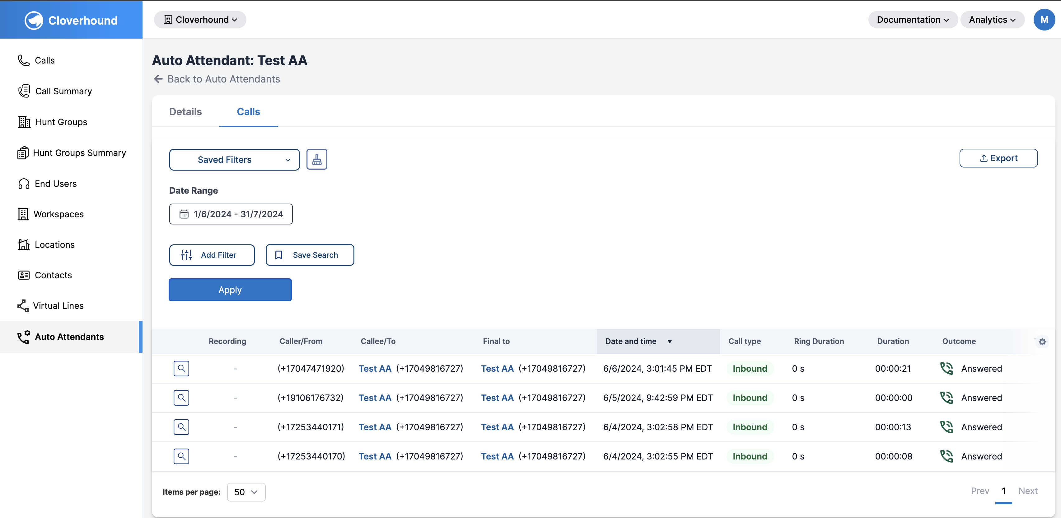Switch to the Details tab
This screenshot has width=1061, height=518.
pyautogui.click(x=185, y=112)
